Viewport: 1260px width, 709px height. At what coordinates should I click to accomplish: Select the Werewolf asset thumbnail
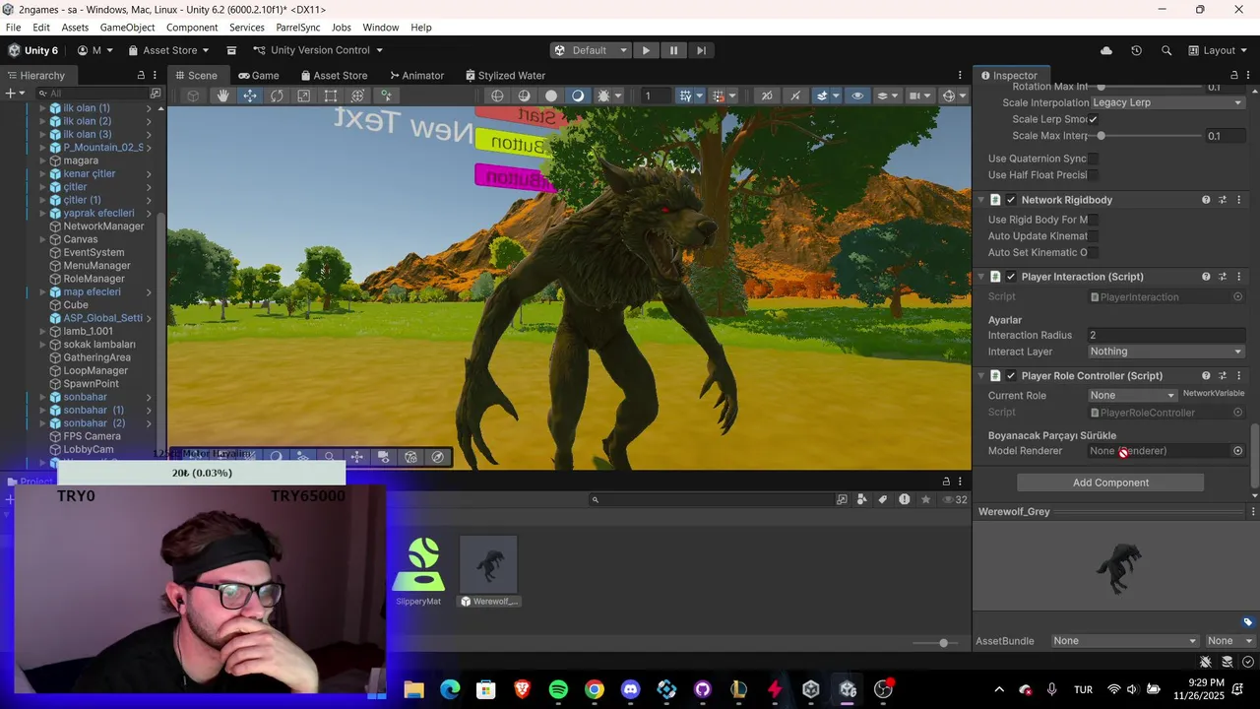tap(489, 564)
